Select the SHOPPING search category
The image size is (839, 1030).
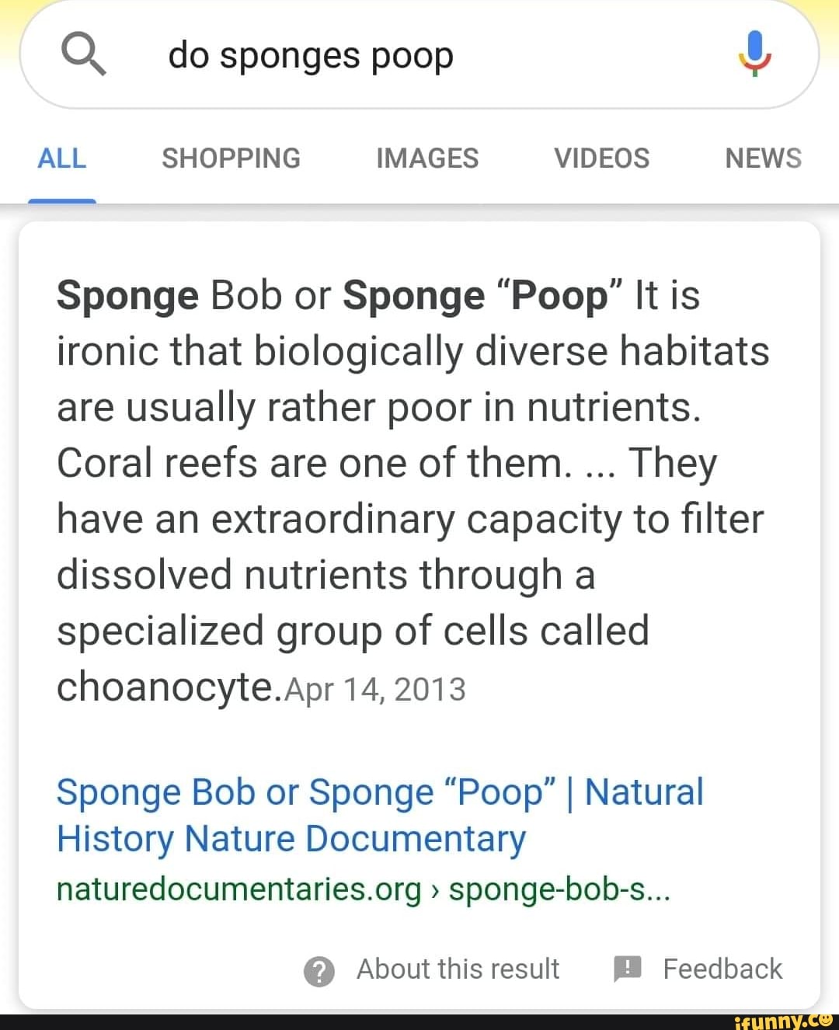coord(230,158)
